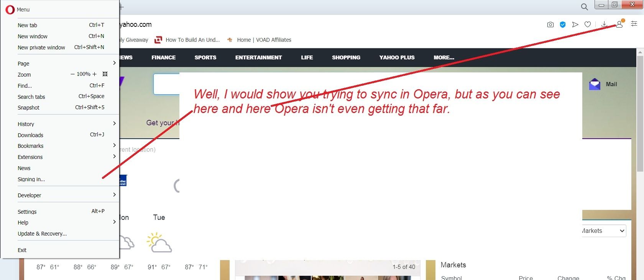
Task: Click the Opera logo Menu icon
Action: click(x=10, y=10)
